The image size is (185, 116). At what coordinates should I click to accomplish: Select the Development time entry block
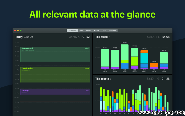tap(55, 54)
